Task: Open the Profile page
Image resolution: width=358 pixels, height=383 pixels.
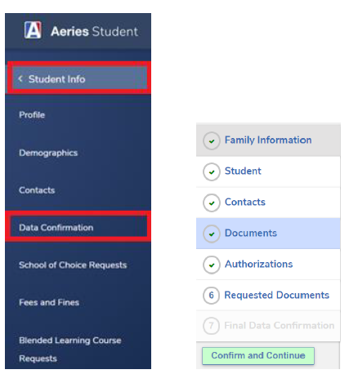Action: click(32, 115)
